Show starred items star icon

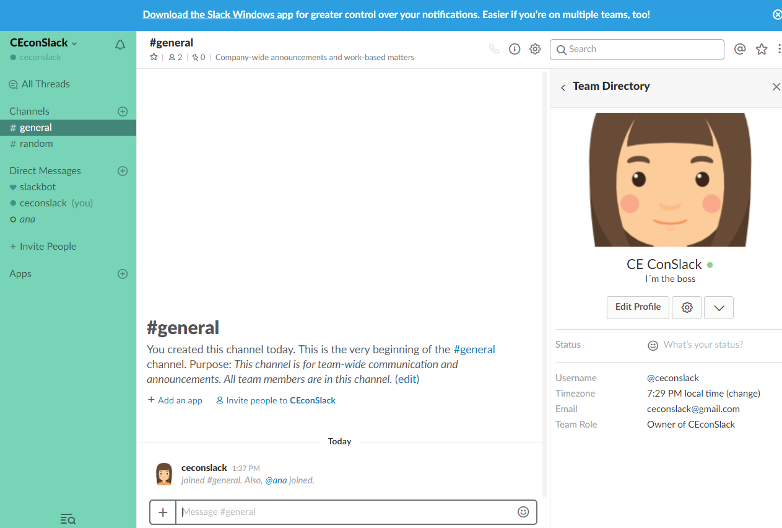(x=762, y=49)
